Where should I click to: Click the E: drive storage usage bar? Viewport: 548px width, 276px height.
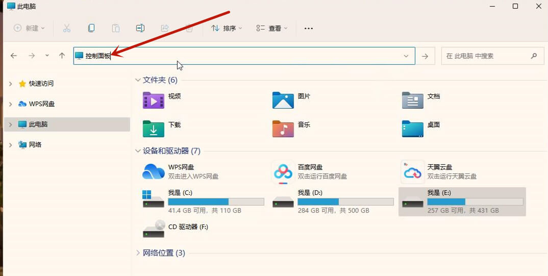476,202
